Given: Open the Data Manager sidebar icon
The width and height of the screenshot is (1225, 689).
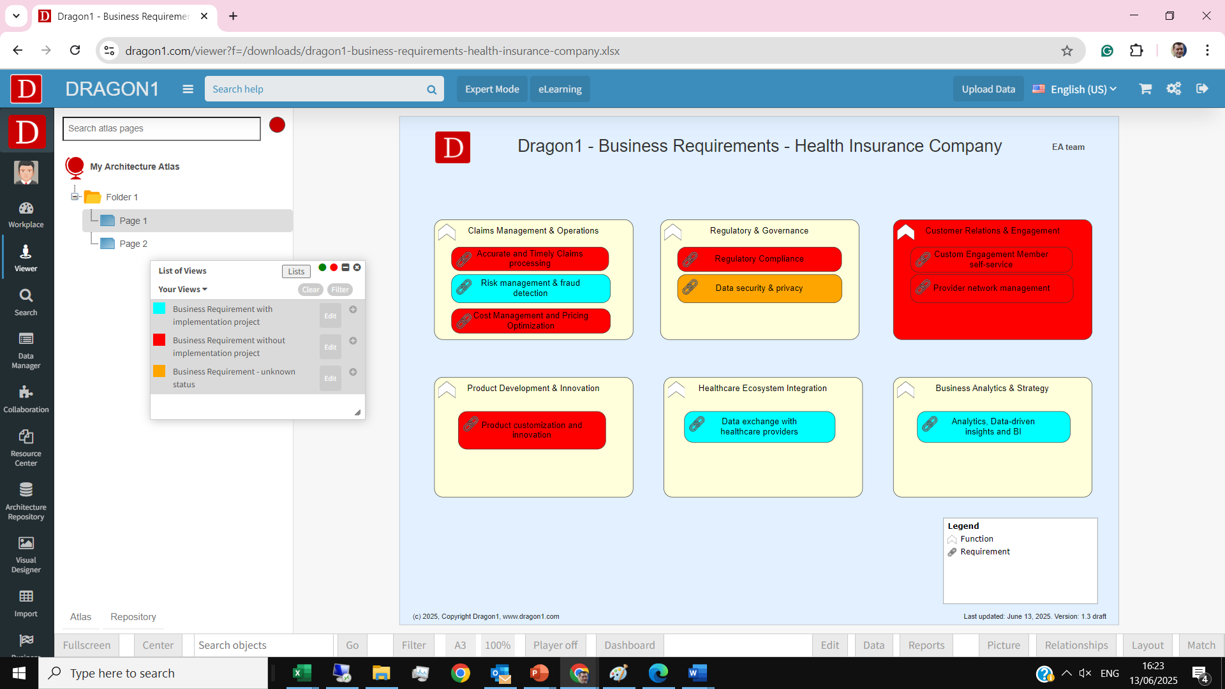Looking at the screenshot, I should pyautogui.click(x=26, y=351).
